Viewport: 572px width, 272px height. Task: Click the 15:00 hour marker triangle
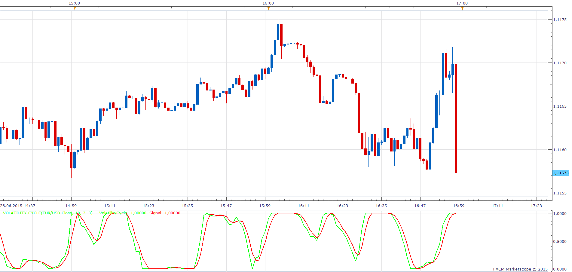point(75,8)
